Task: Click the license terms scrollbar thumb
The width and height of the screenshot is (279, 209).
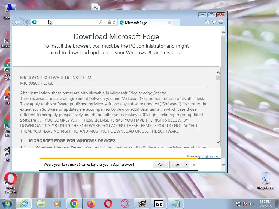Action: (218, 78)
